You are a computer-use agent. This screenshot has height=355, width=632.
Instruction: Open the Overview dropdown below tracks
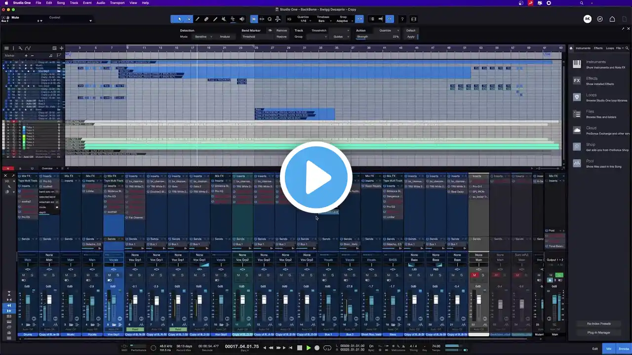pos(49,168)
